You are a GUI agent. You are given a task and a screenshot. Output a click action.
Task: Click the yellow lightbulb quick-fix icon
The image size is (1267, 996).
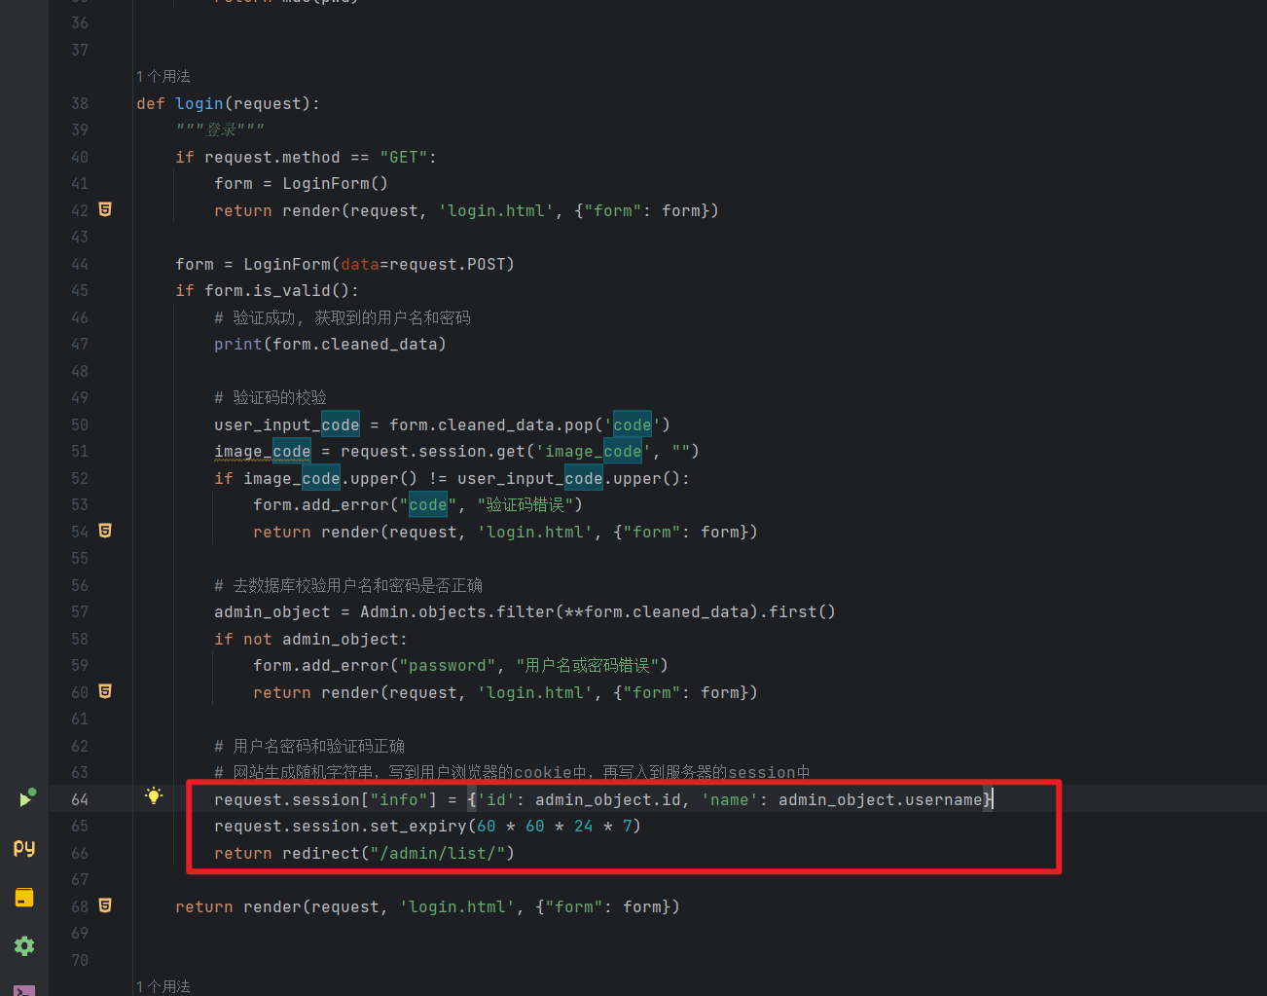tap(154, 796)
